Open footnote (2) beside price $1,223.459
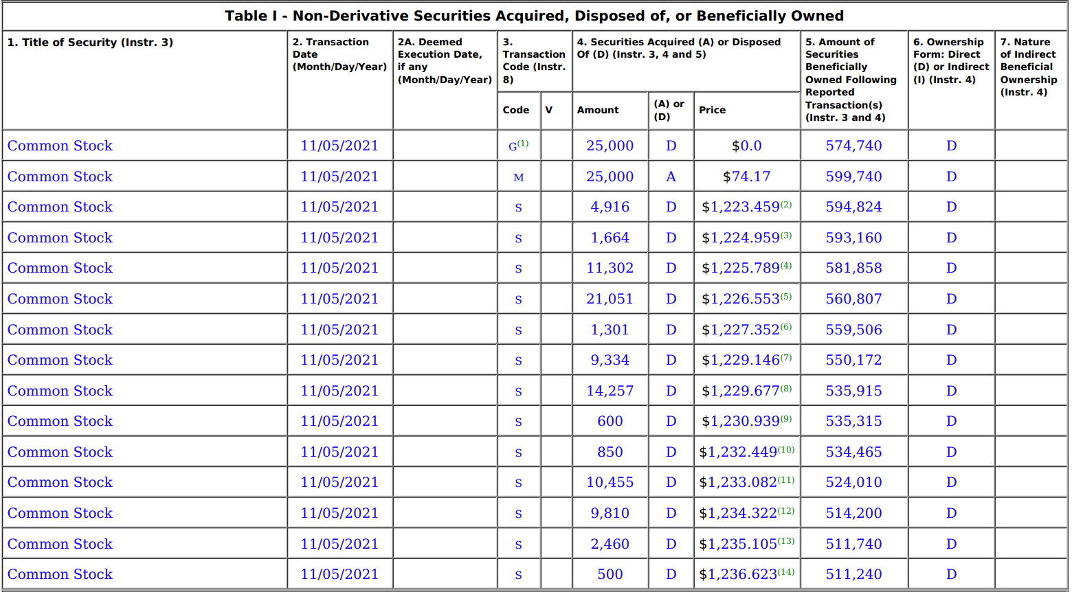 coord(786,205)
